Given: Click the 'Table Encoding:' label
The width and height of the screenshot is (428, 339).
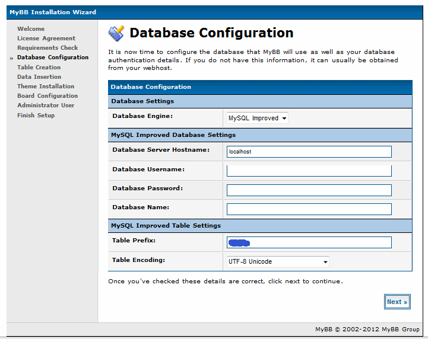Looking at the screenshot, I should [x=138, y=260].
